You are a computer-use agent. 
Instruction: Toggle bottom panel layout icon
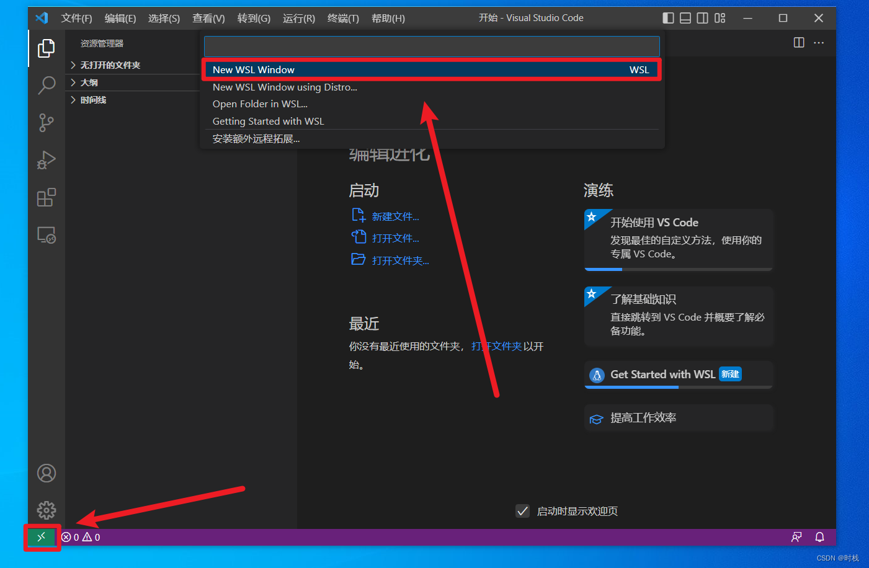[685, 18]
